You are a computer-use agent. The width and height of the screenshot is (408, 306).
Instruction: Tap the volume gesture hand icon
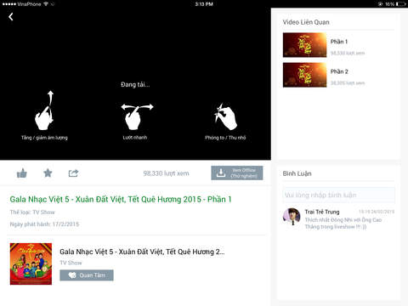coord(44,110)
